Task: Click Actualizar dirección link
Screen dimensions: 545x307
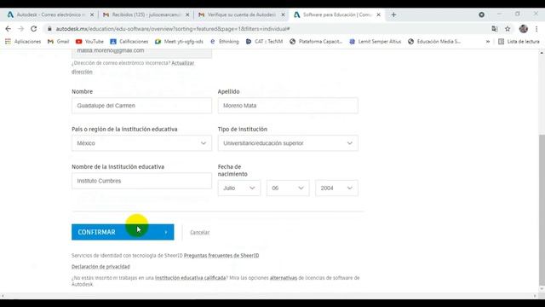Action: coord(183,63)
